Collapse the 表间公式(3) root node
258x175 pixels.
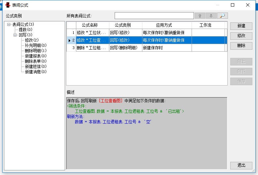[9, 24]
